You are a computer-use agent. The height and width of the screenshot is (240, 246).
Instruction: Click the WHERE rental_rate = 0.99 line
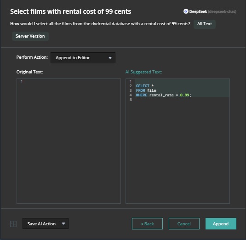pyautogui.click(x=164, y=95)
